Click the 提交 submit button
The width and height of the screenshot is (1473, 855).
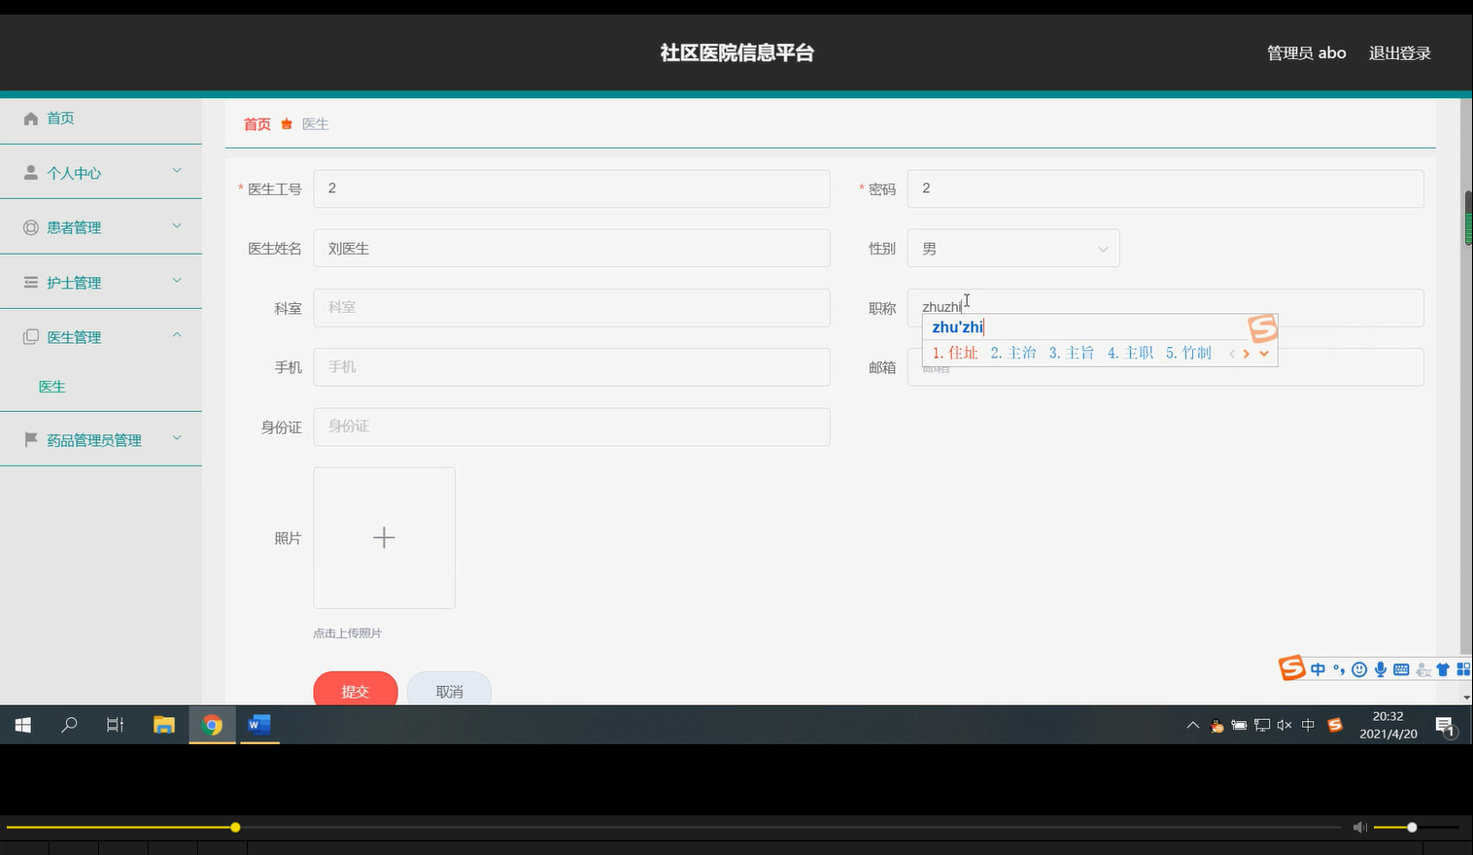(x=356, y=689)
